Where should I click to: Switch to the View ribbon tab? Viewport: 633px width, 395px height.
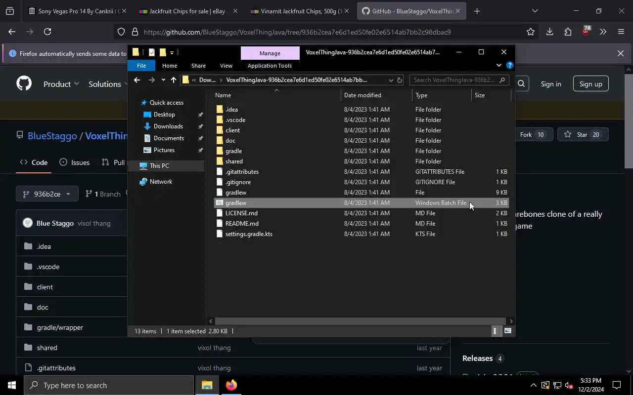(226, 66)
